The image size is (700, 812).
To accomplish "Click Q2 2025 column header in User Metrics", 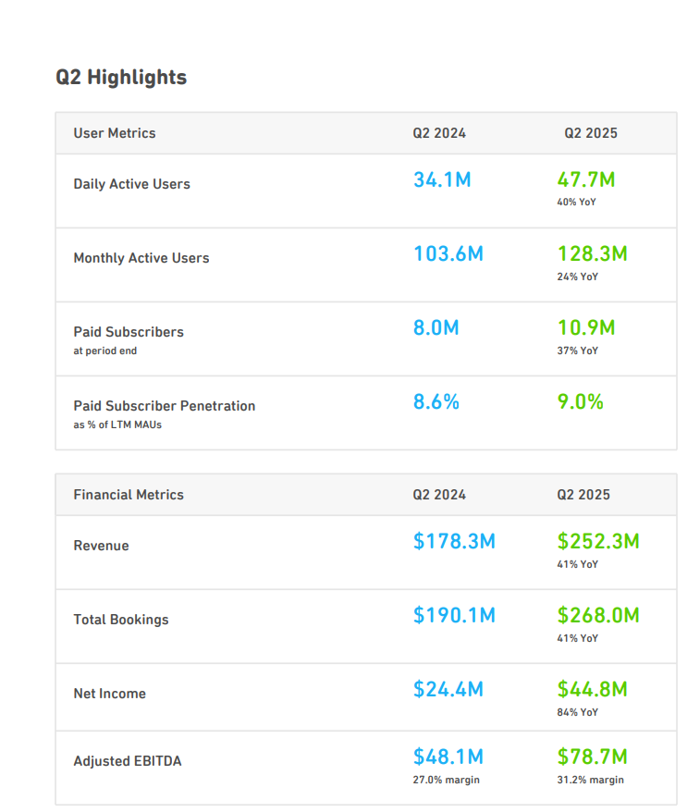I will tap(591, 133).
